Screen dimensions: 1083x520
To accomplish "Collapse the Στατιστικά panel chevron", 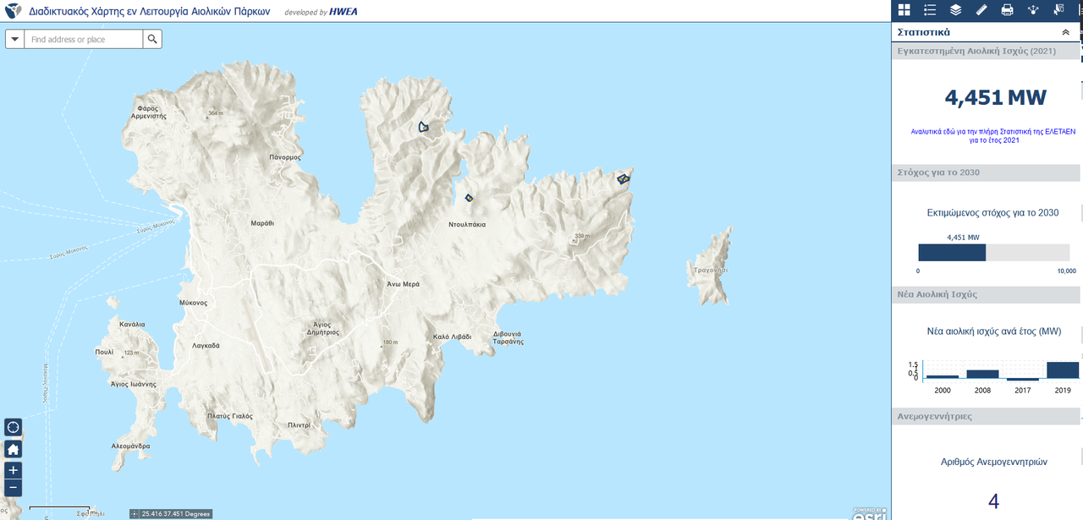I will pos(1065,32).
